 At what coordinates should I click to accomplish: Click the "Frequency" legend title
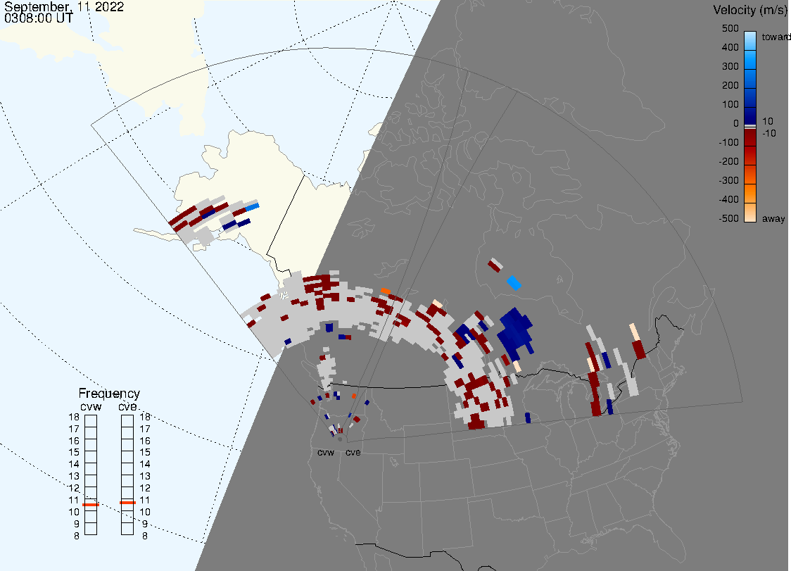(x=109, y=394)
